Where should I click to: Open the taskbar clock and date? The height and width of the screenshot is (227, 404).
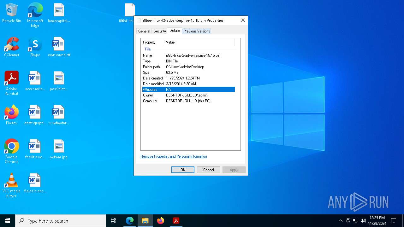click(x=377, y=221)
